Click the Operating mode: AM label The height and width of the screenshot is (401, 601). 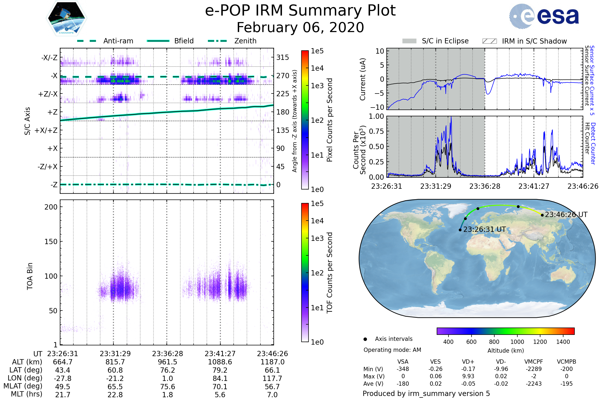click(x=392, y=350)
